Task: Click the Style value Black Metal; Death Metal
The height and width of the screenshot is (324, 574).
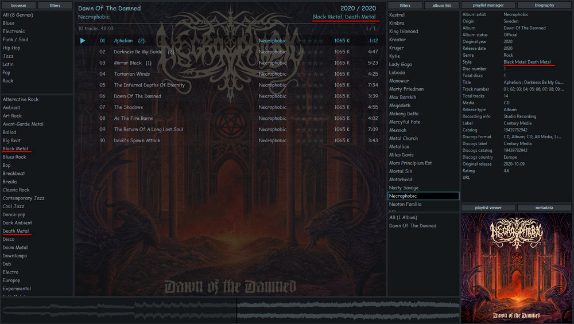Action: [x=527, y=62]
